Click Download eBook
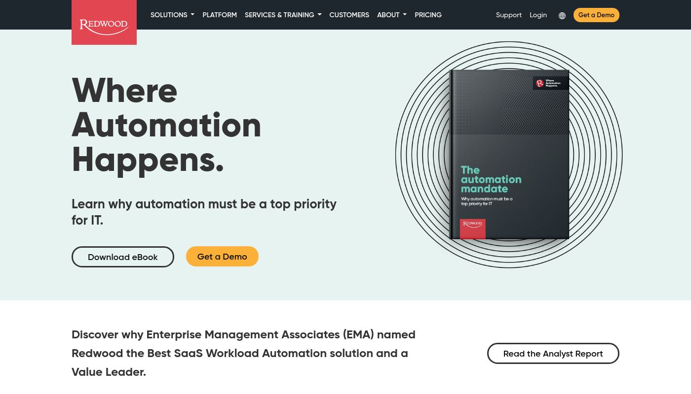Image resolution: width=691 pixels, height=394 pixels. (122, 257)
